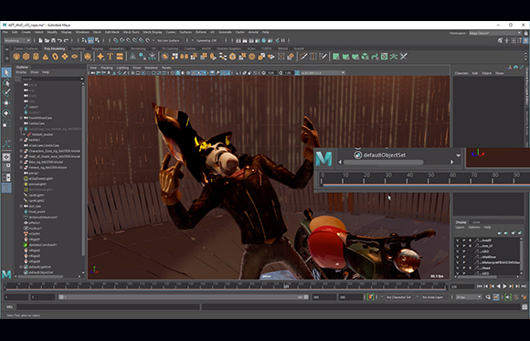
Task: Toggle V visibility of Motorcycle layer
Action: point(458,262)
